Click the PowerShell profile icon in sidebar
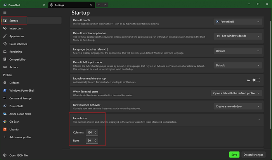Screen dimensions: 272x160 5,106
